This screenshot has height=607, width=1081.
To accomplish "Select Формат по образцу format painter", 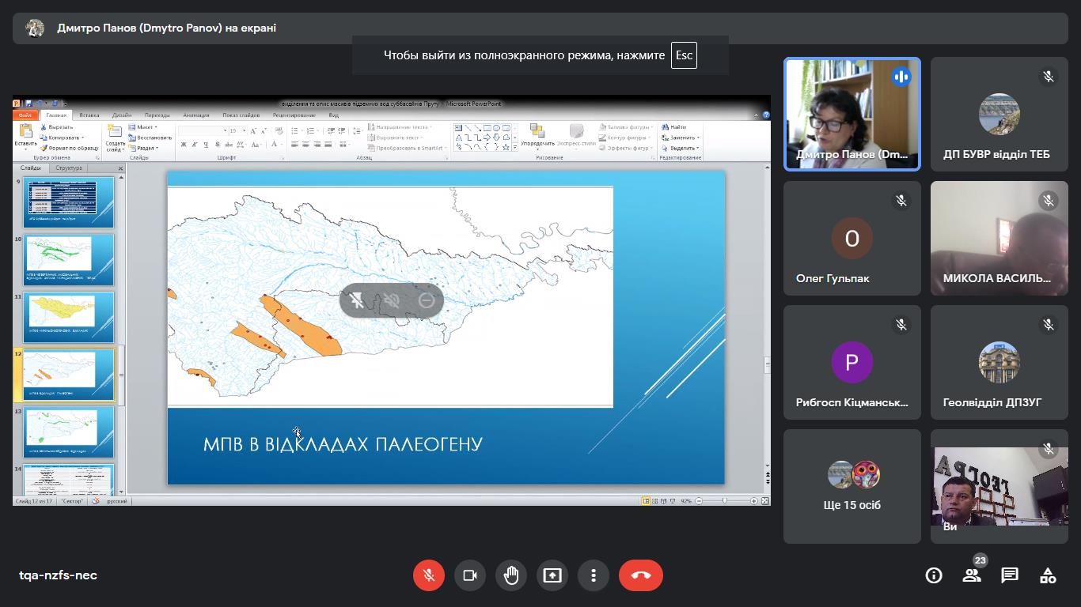I will [x=70, y=148].
